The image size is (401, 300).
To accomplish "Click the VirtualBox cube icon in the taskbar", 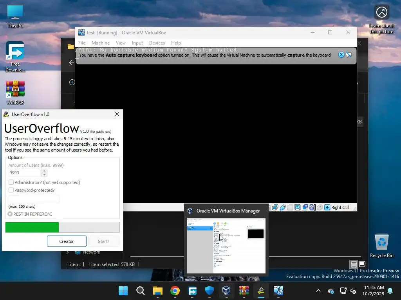I will pos(226,291).
